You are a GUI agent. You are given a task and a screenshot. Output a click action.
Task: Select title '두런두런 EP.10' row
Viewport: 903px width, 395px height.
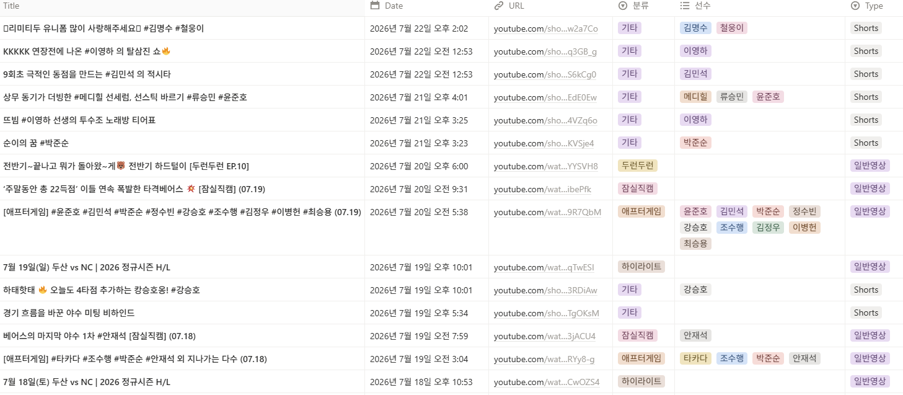[126, 166]
